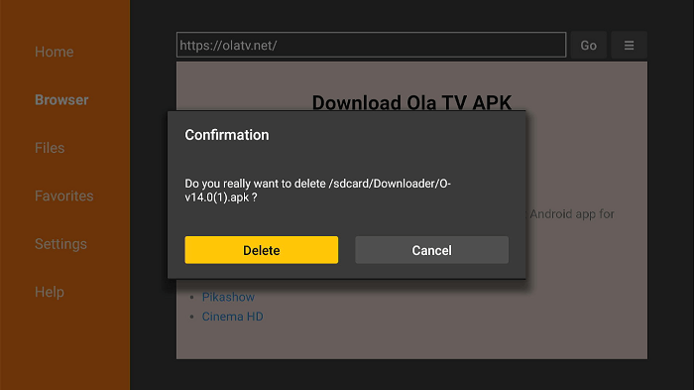The image size is (694, 390).
Task: Click the delete file path message
Action: tap(318, 191)
